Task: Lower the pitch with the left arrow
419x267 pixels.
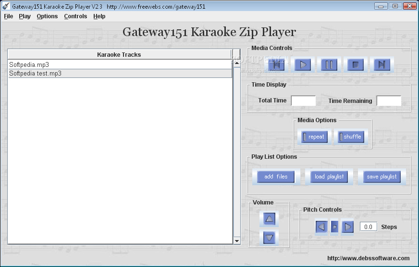Action: tap(321, 227)
